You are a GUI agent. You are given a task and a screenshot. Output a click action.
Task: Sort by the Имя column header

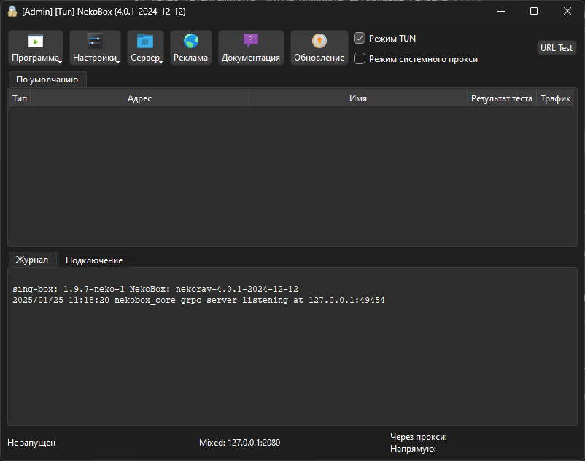357,98
